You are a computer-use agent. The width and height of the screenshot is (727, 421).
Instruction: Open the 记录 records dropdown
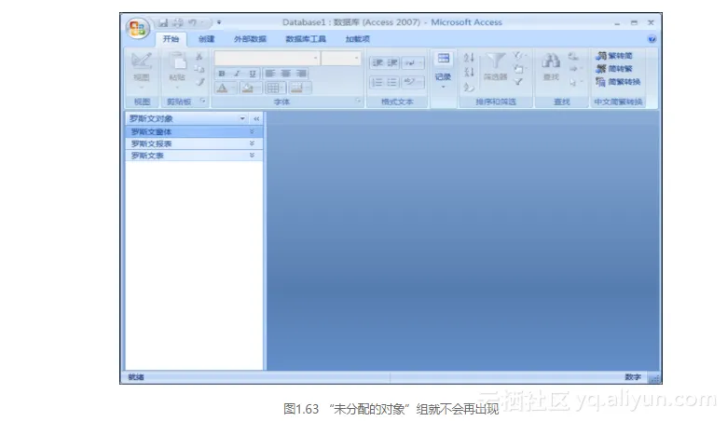[444, 71]
